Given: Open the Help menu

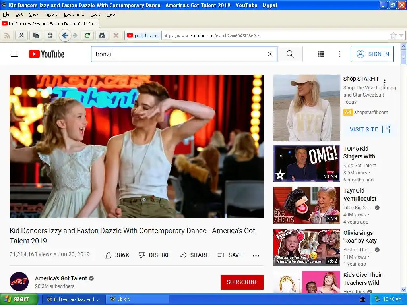Looking at the screenshot, I should click(110, 14).
